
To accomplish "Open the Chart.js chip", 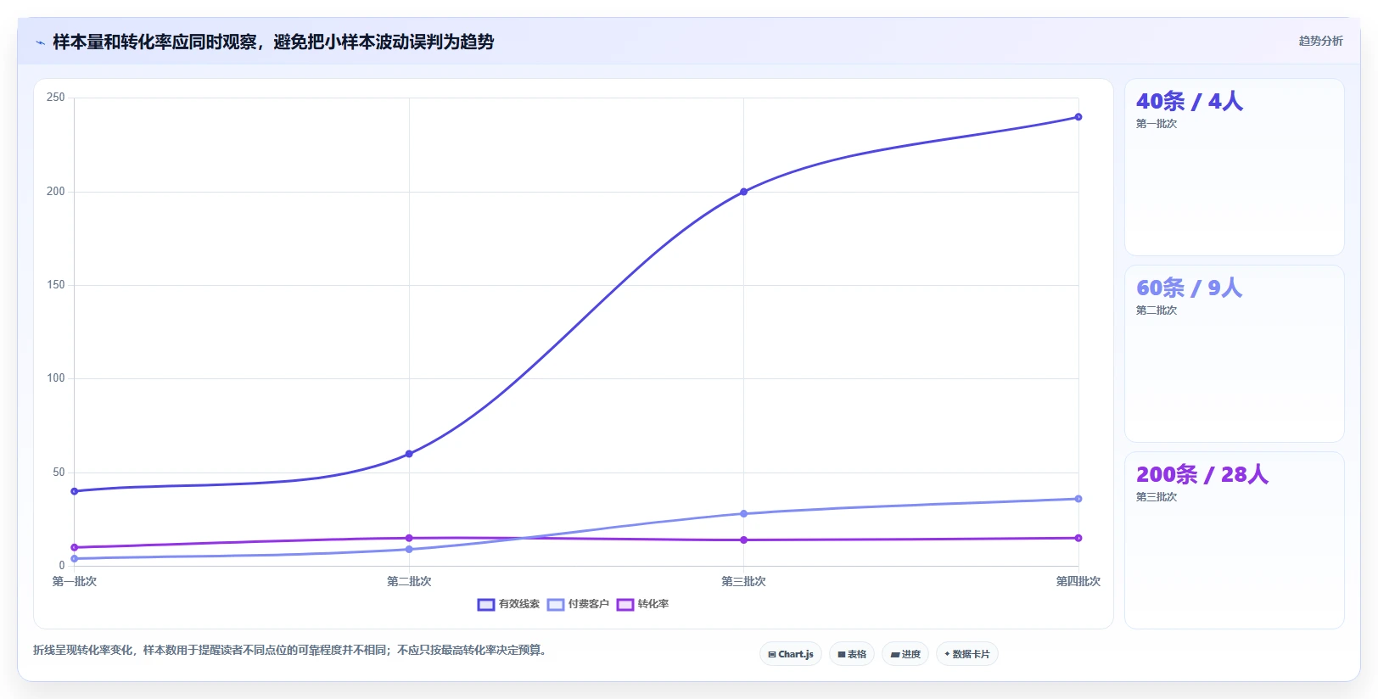I will tap(791, 654).
